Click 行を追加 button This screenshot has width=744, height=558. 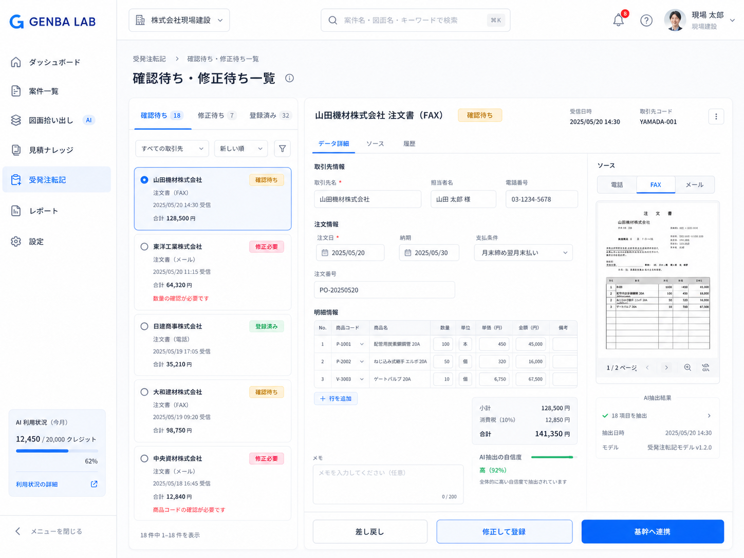(336, 399)
